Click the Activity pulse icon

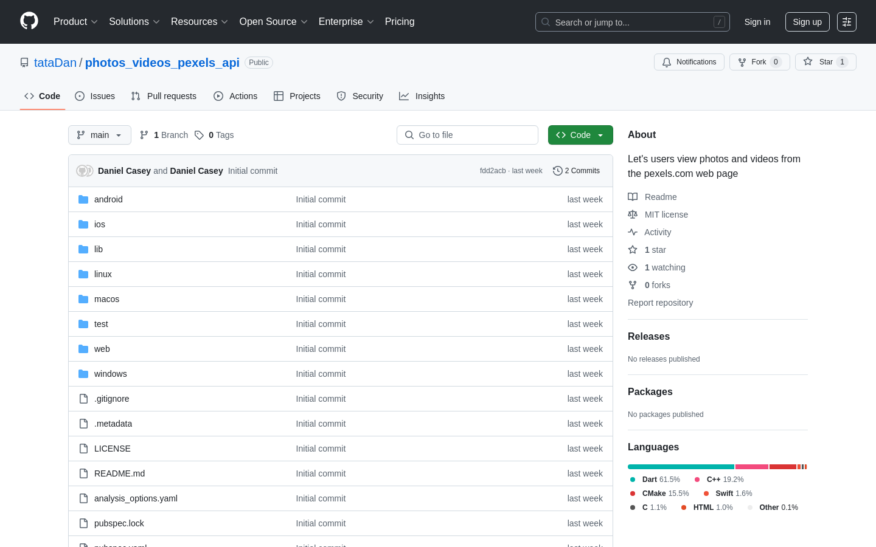coord(633,232)
